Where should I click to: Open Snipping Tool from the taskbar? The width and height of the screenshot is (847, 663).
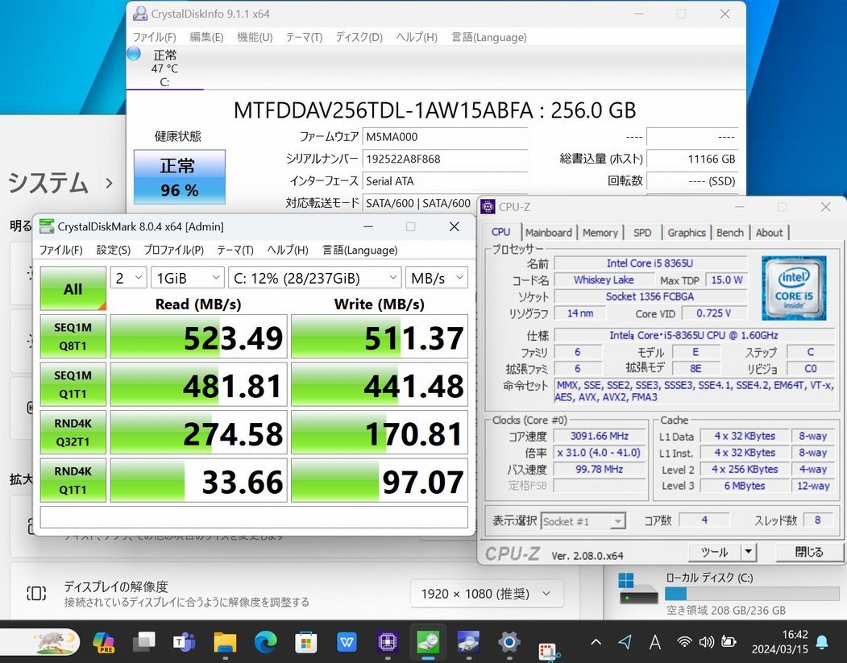tap(550, 652)
